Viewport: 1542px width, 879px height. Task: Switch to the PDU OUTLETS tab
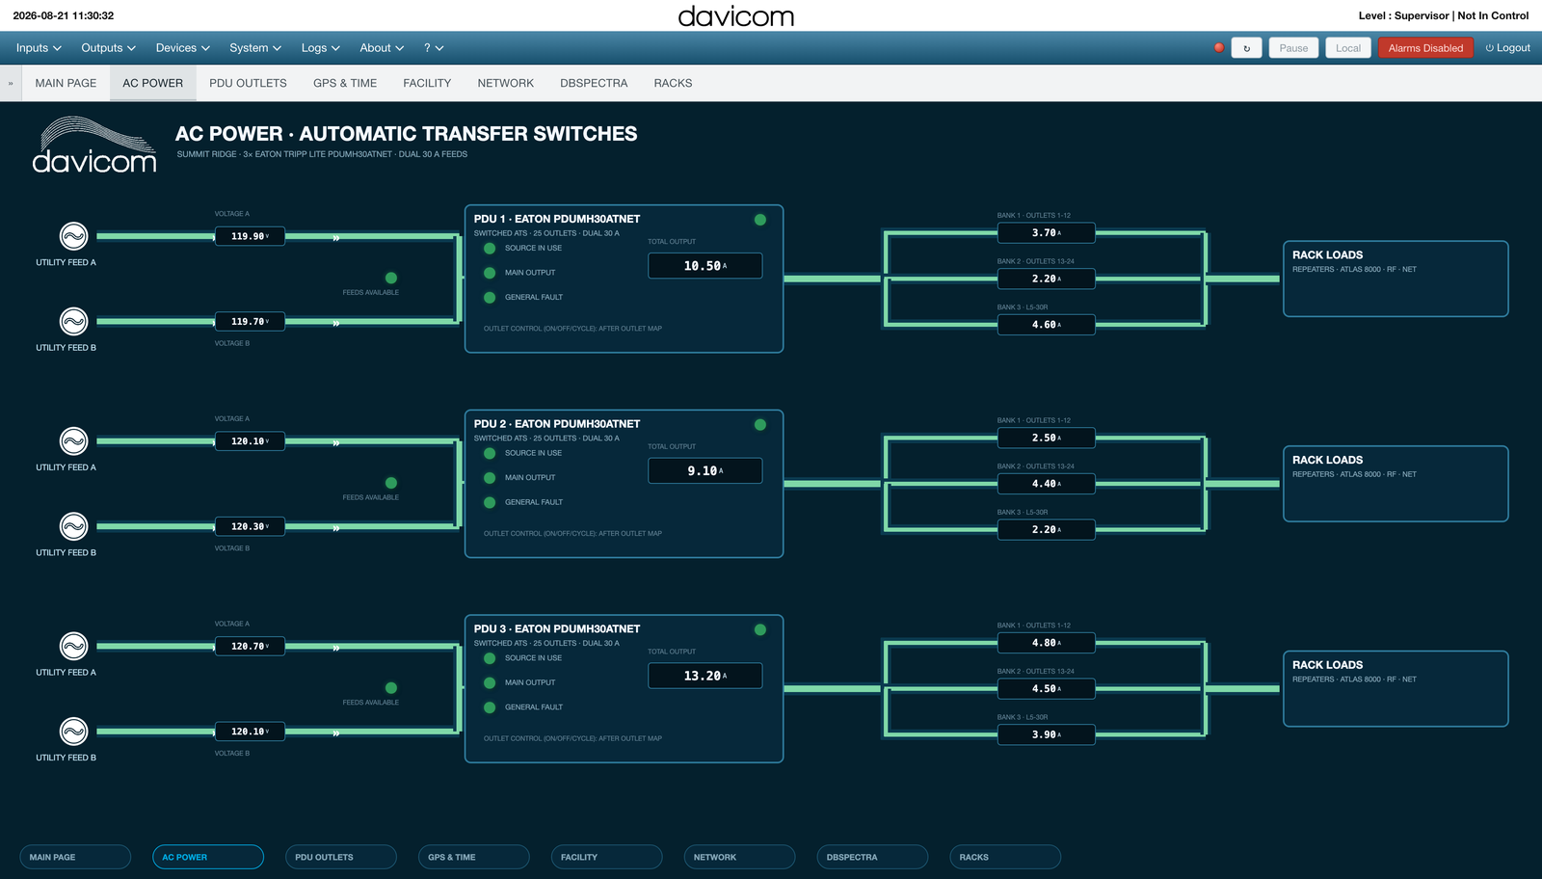pyautogui.click(x=248, y=84)
